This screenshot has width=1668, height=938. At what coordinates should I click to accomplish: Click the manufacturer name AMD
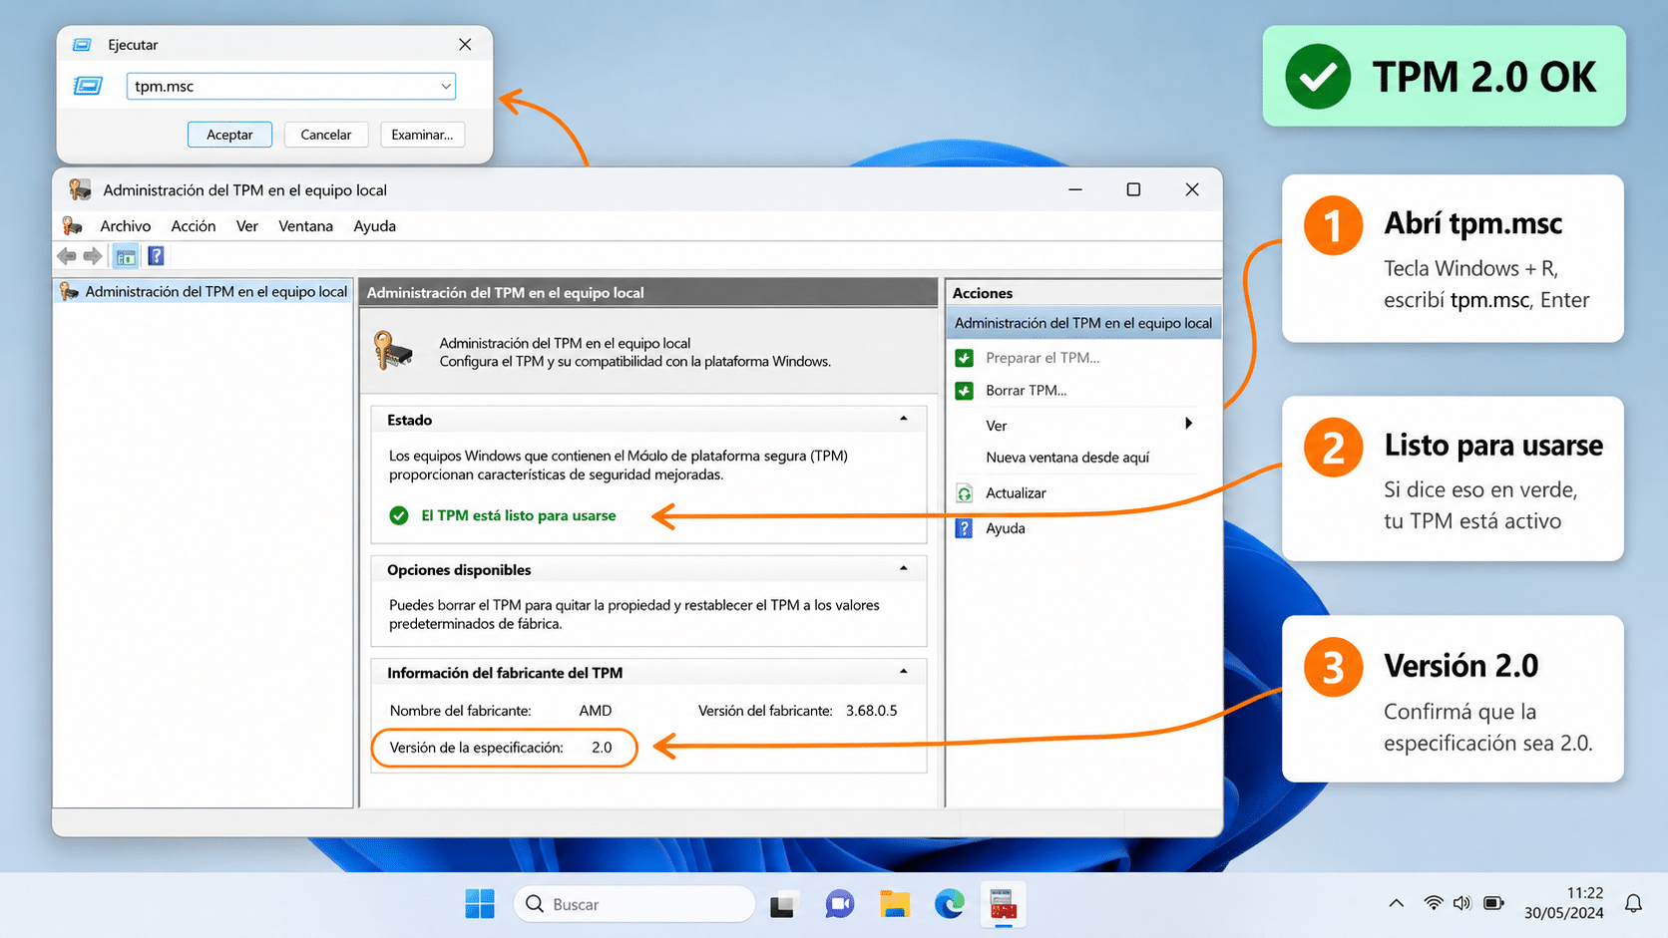point(596,711)
